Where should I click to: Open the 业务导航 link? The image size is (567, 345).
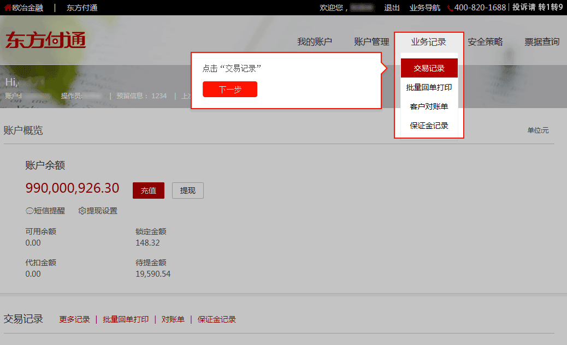point(425,8)
